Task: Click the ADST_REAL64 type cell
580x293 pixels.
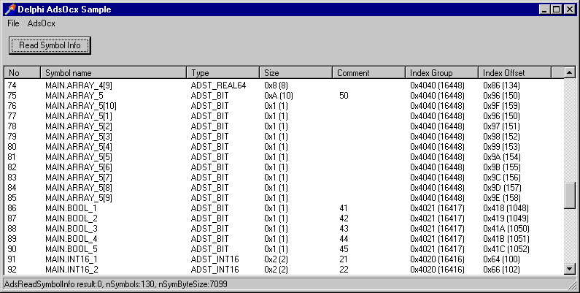Action: tap(218, 85)
